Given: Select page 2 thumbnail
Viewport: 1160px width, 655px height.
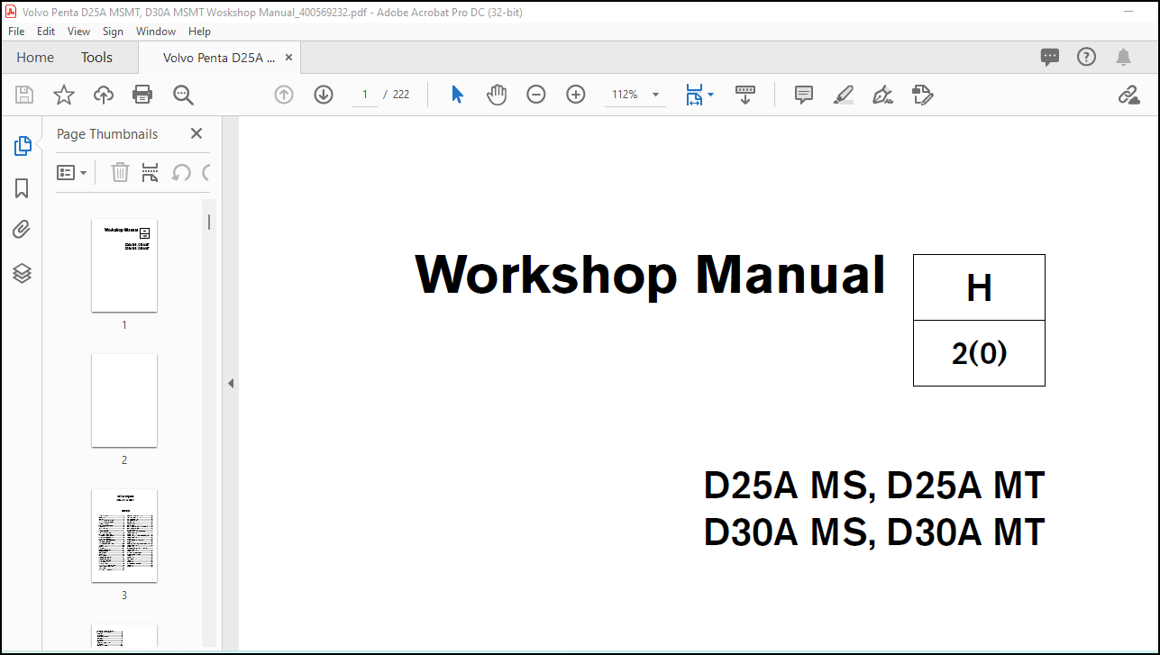Looking at the screenshot, I should [x=124, y=400].
